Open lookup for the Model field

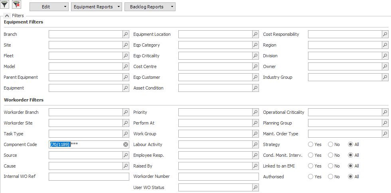pos(126,66)
